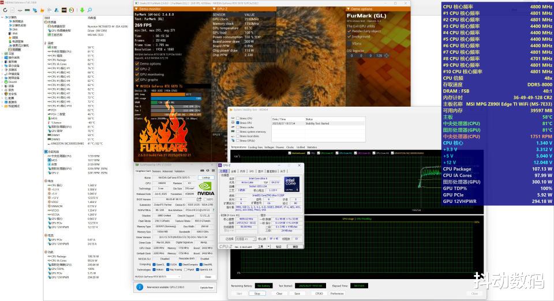Image resolution: width=554 pixels, height=301 pixels.
Task: Check Stress GPU(s) option
Action: pos(238,141)
